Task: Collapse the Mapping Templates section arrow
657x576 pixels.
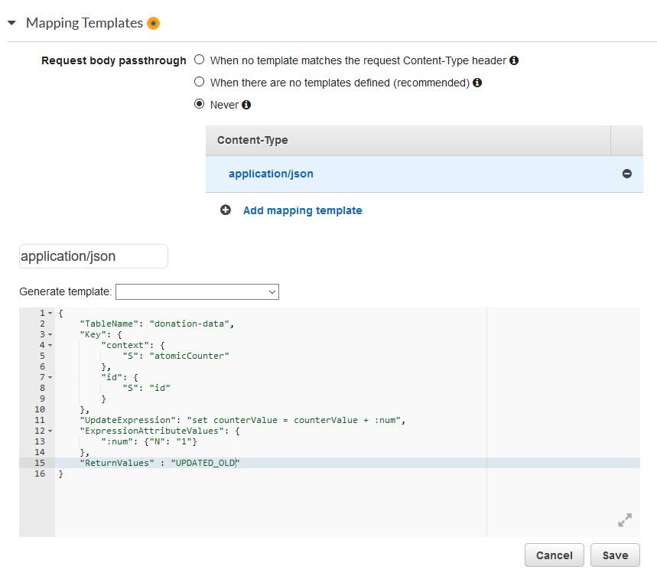Action: point(11,23)
